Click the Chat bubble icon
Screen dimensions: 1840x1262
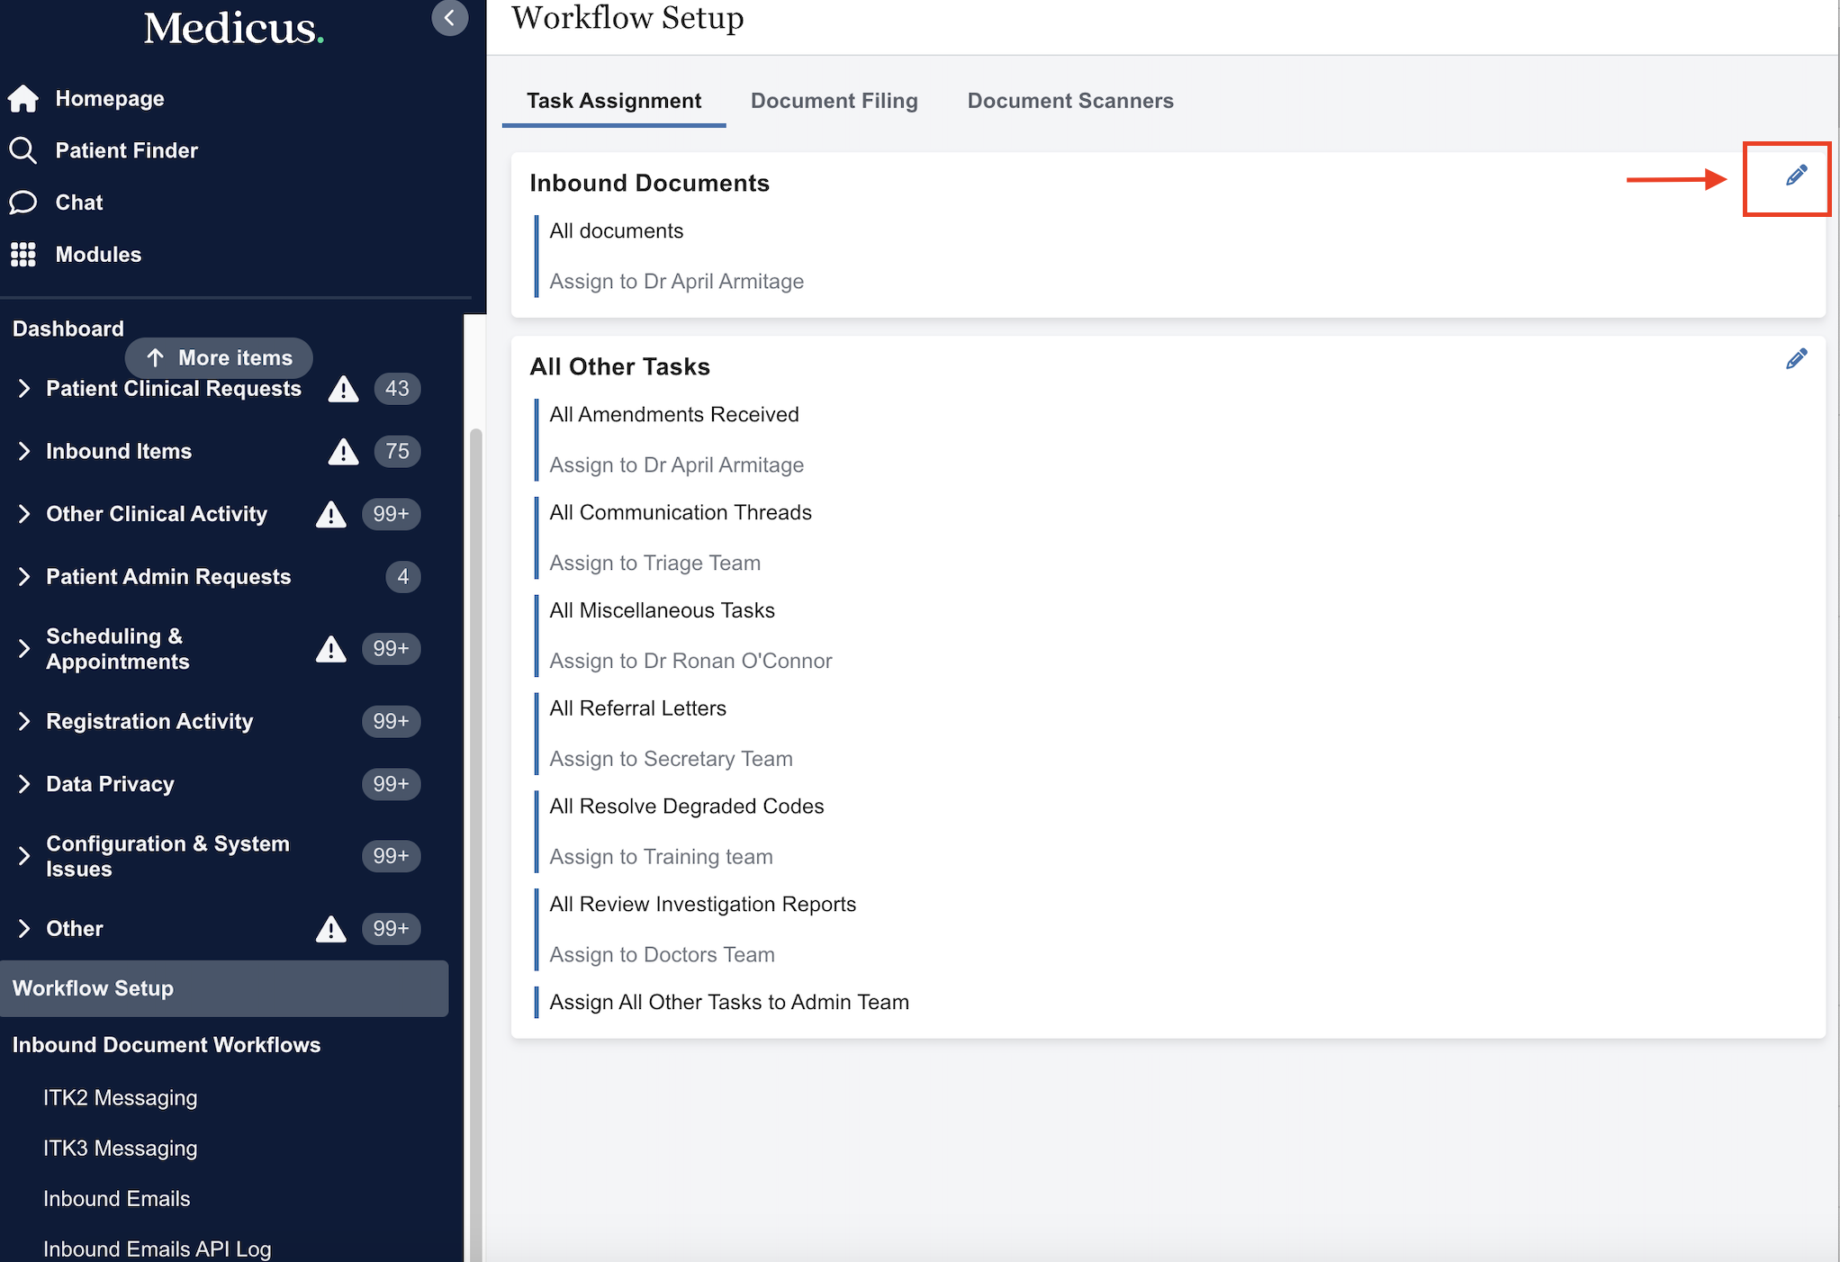(23, 203)
